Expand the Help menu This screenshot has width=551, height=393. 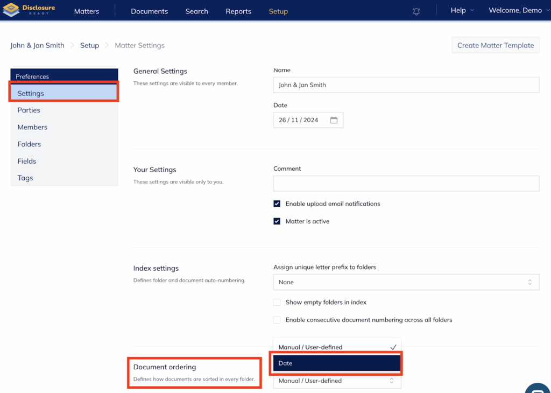(x=462, y=11)
